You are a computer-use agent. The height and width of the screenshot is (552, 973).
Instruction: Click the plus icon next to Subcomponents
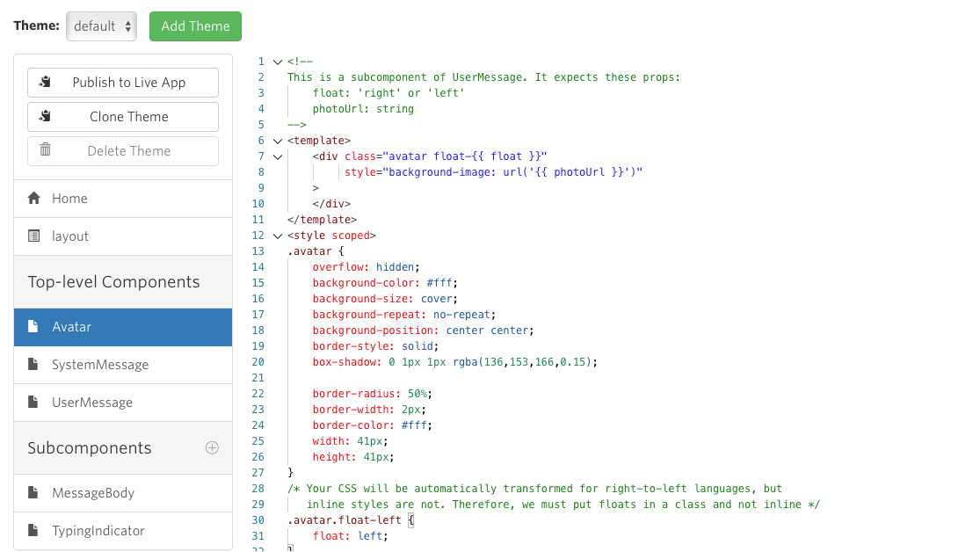click(212, 447)
